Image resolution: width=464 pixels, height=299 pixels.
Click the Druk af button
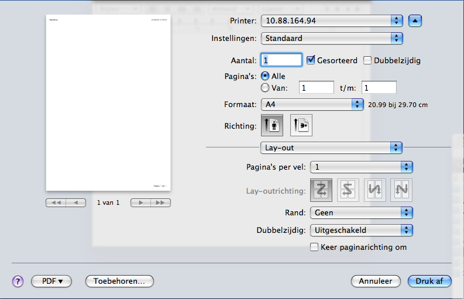tap(429, 281)
